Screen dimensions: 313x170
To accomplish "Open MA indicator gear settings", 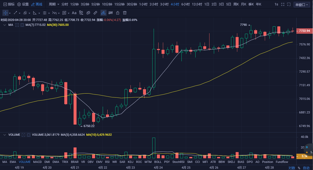I will (17, 25).
